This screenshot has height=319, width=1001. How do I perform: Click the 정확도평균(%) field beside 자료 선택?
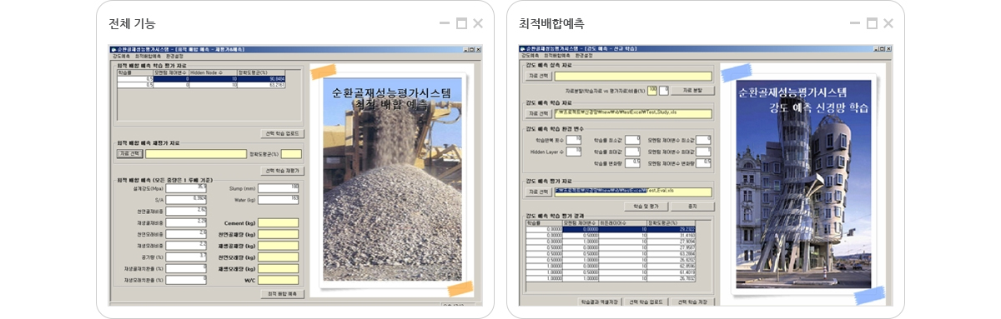291,153
